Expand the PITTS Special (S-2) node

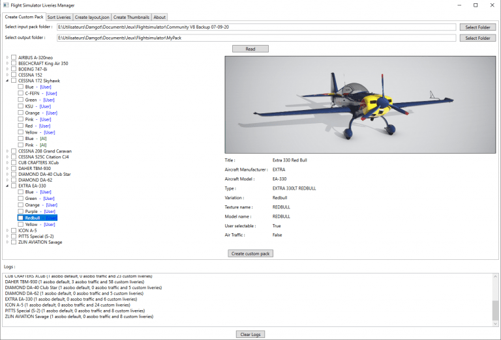7,236
